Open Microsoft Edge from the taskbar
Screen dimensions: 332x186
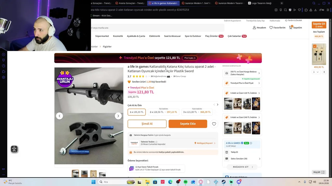click(170, 182)
